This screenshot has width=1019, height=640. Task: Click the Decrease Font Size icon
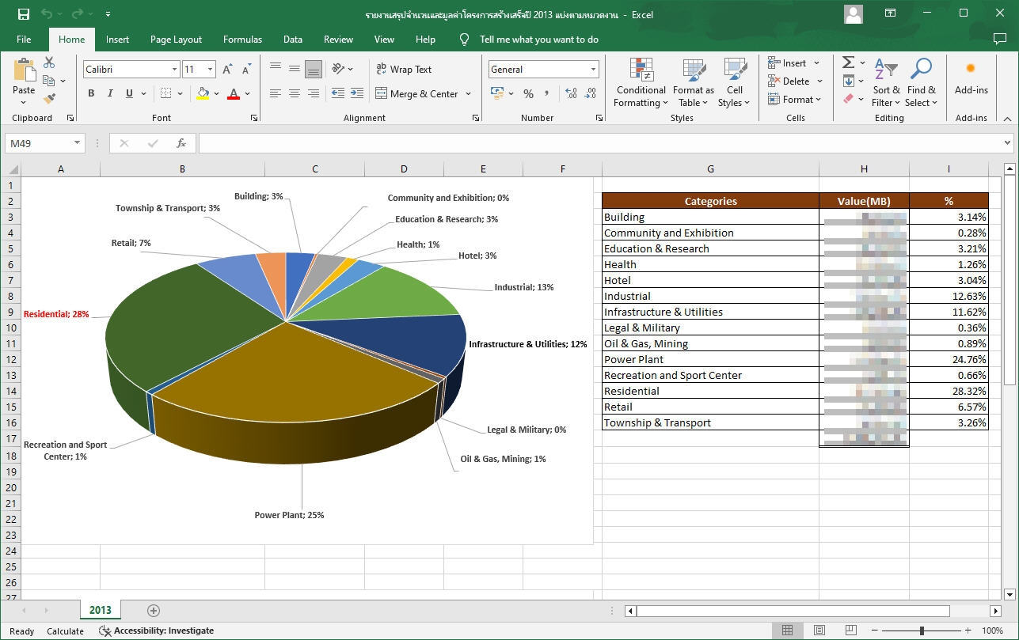coord(246,70)
